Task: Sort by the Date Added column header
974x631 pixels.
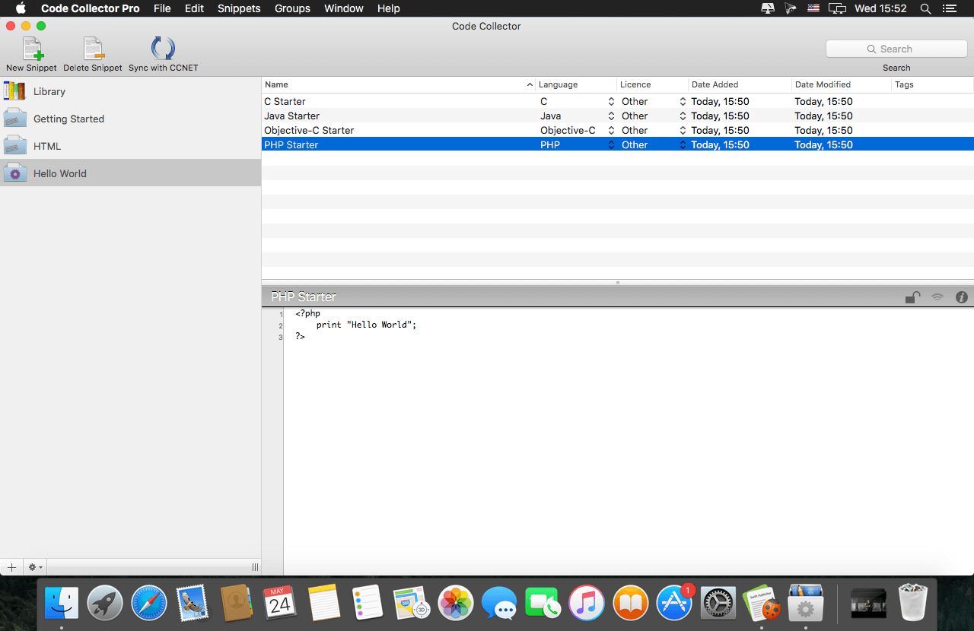Action: coord(740,84)
